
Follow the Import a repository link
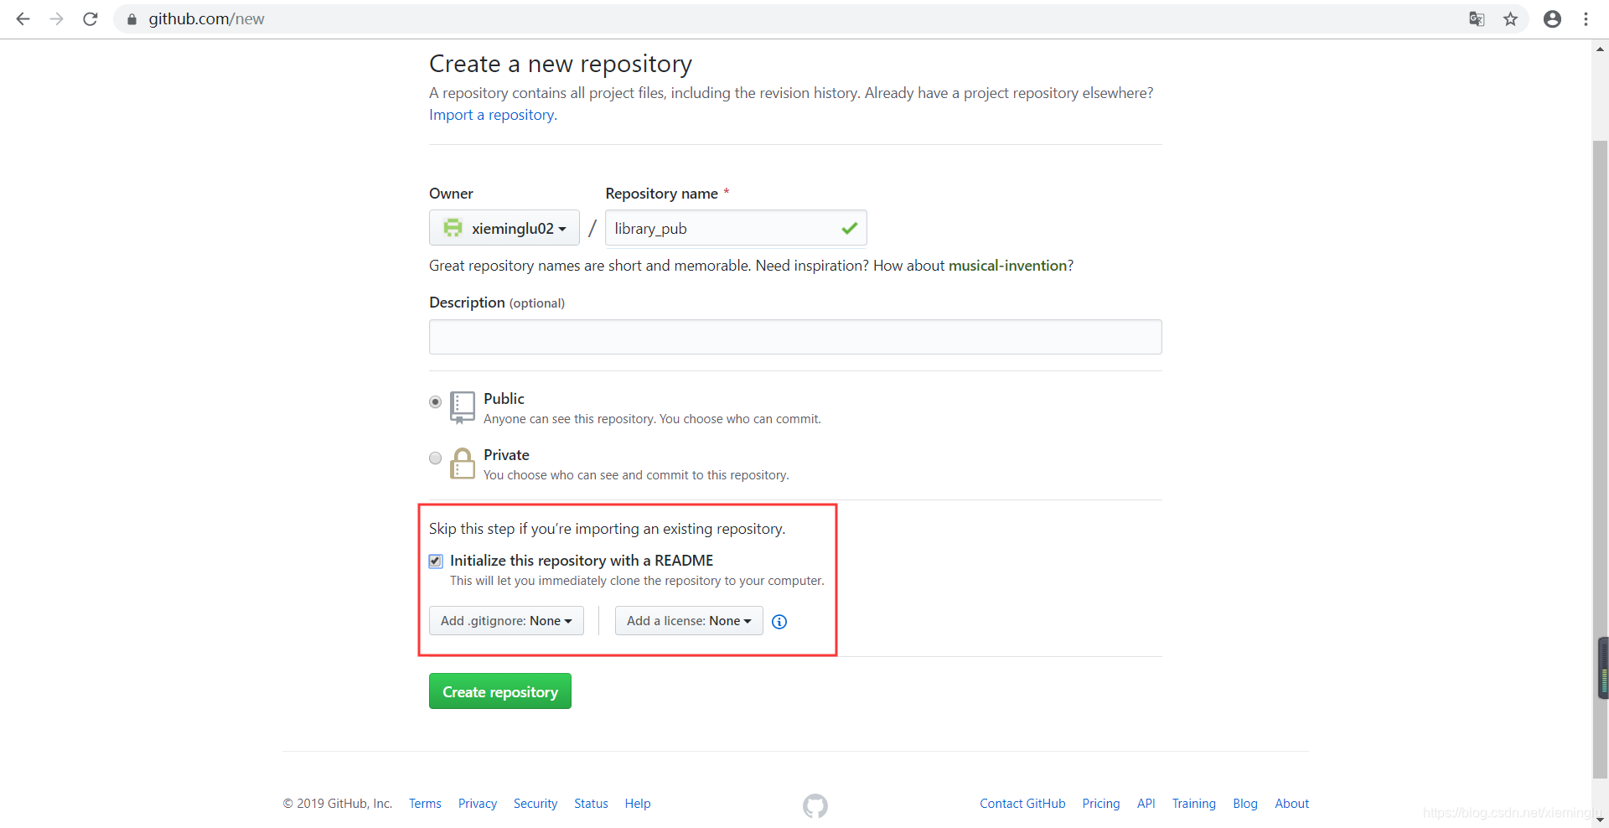coord(491,115)
